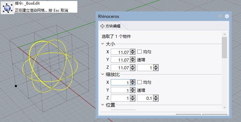Open the panel gear settings icon
Viewport: 241px width, 122px height.
coord(220,16)
